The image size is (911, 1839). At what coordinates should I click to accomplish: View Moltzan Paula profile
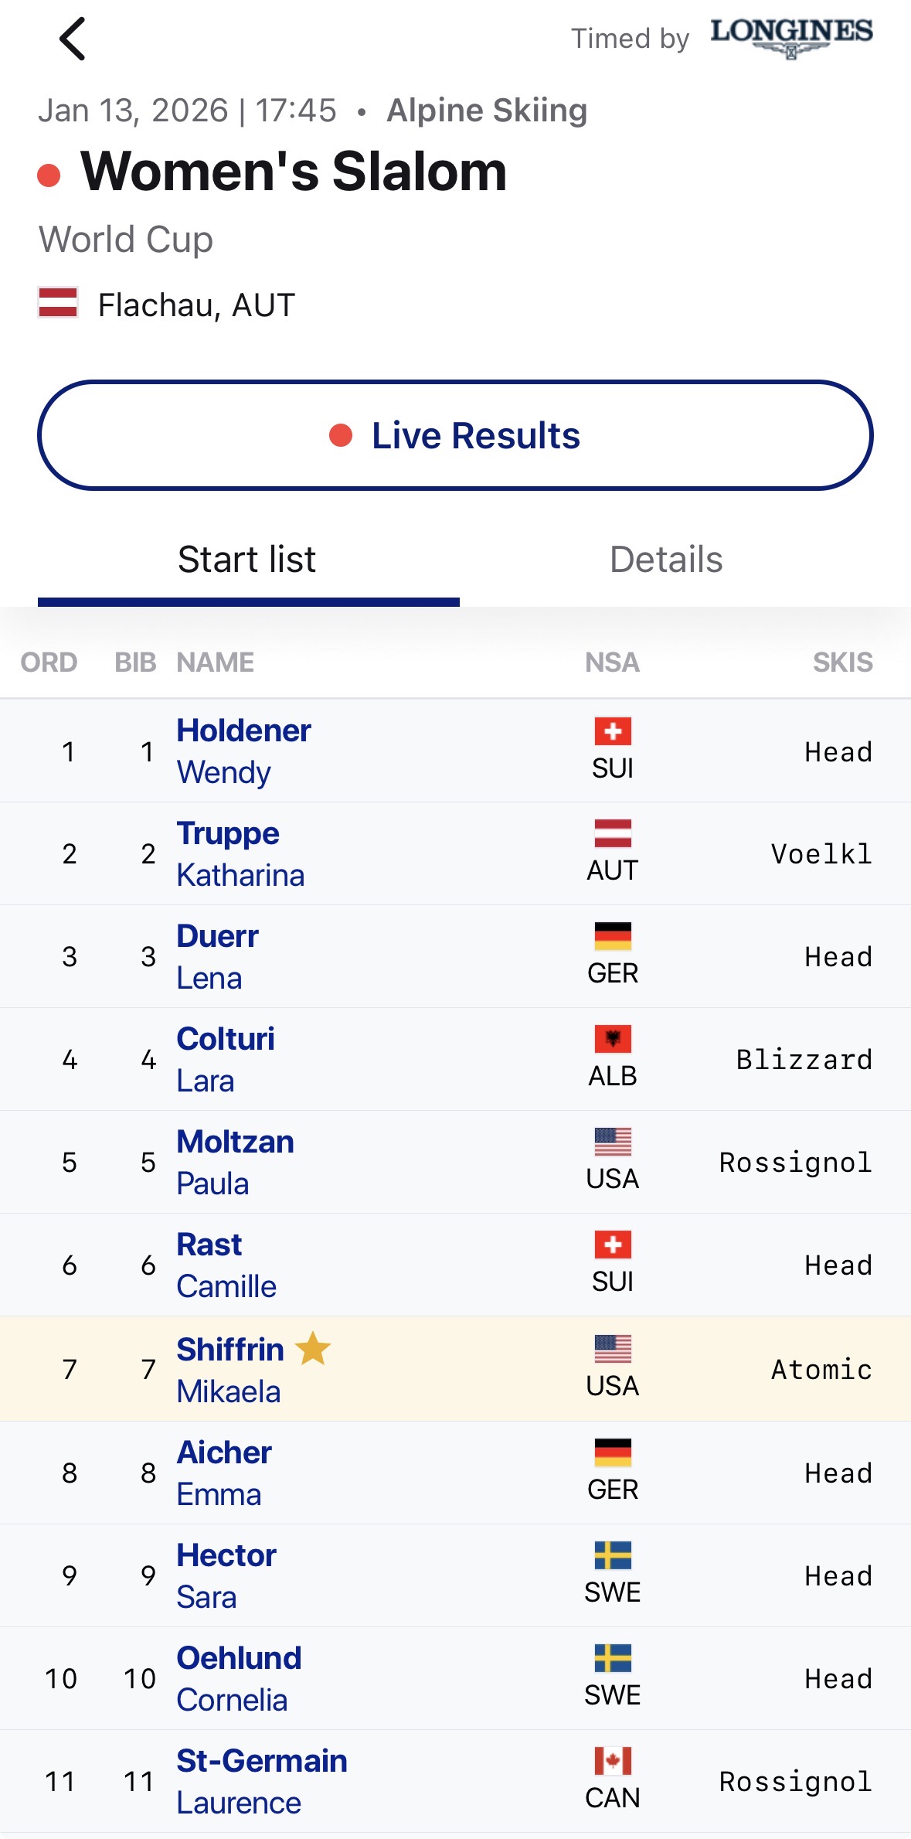(235, 1162)
